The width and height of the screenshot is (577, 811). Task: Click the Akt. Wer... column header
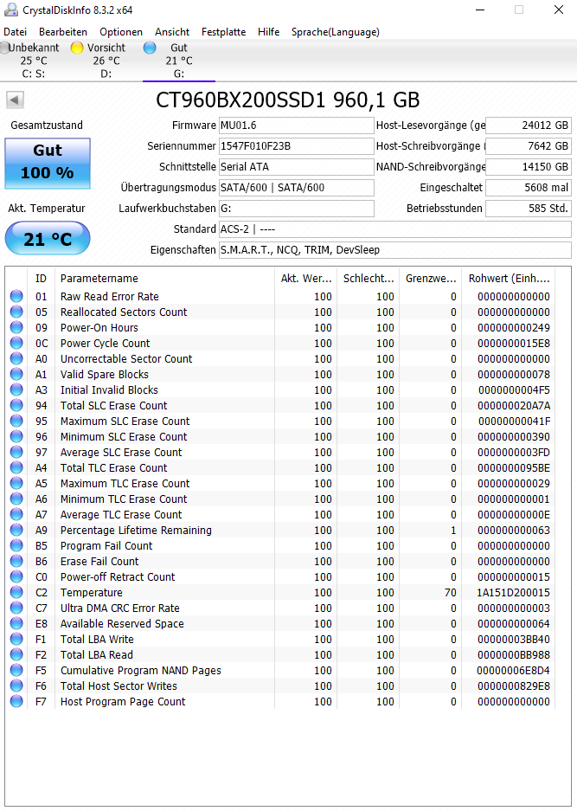(305, 278)
